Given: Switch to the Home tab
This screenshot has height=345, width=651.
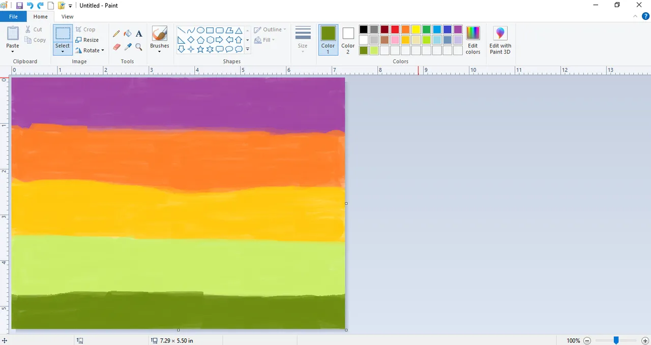Looking at the screenshot, I should click(40, 17).
